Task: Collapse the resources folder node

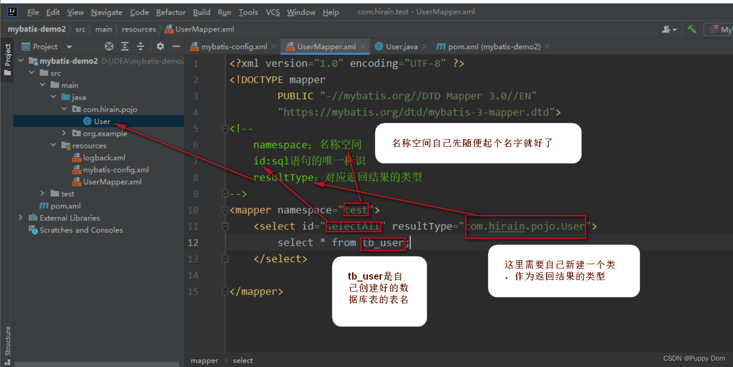Action: point(53,145)
